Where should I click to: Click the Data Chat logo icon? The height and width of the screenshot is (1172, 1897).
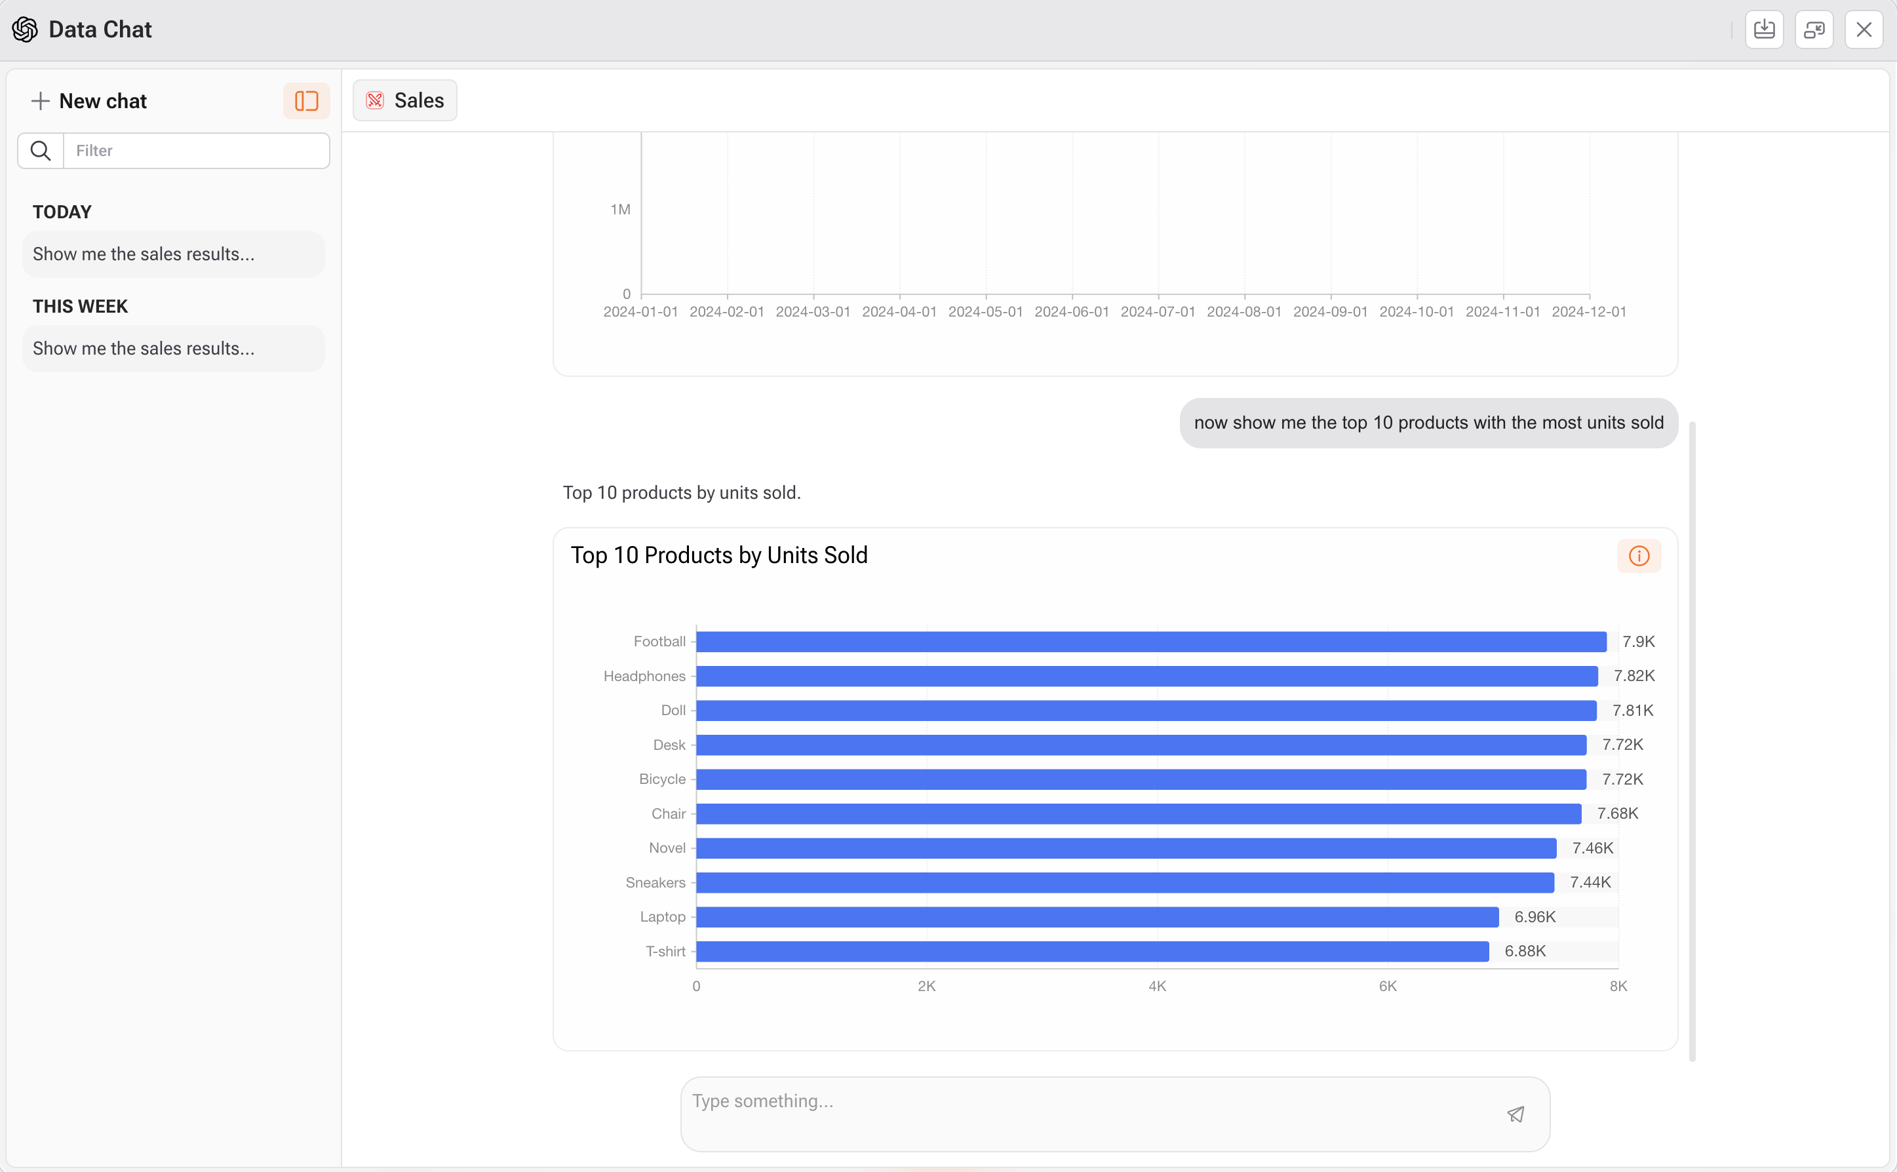click(25, 29)
